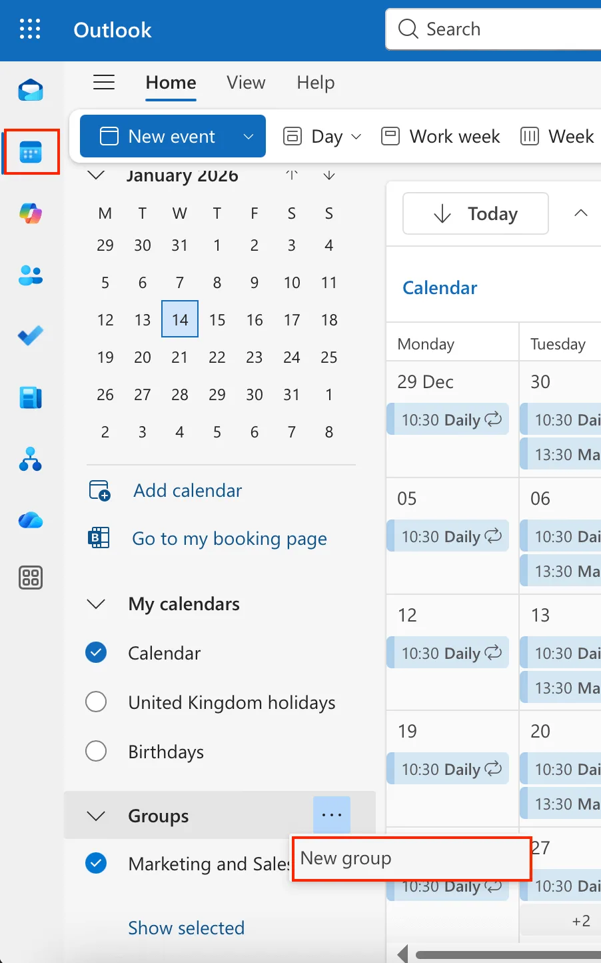Click the Go to my booking page link
Image resolution: width=601 pixels, height=963 pixels.
[x=229, y=538]
